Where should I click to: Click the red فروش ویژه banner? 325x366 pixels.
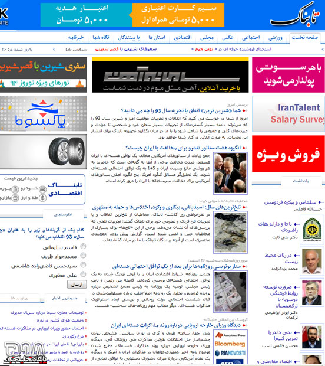288,154
